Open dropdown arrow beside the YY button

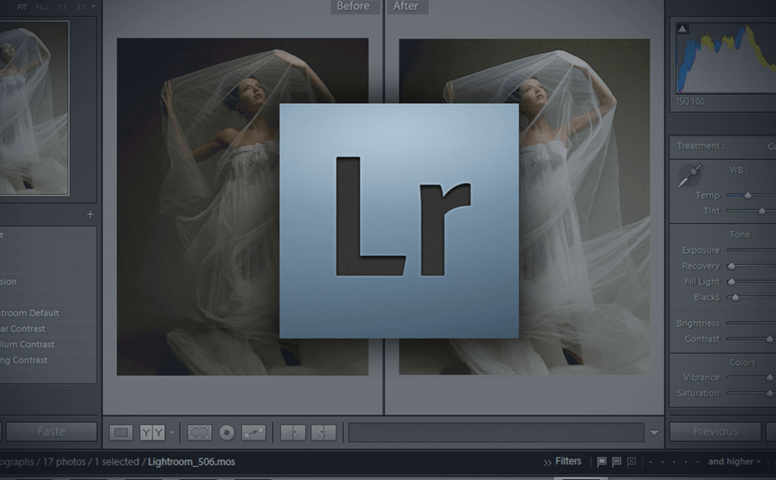(172, 433)
